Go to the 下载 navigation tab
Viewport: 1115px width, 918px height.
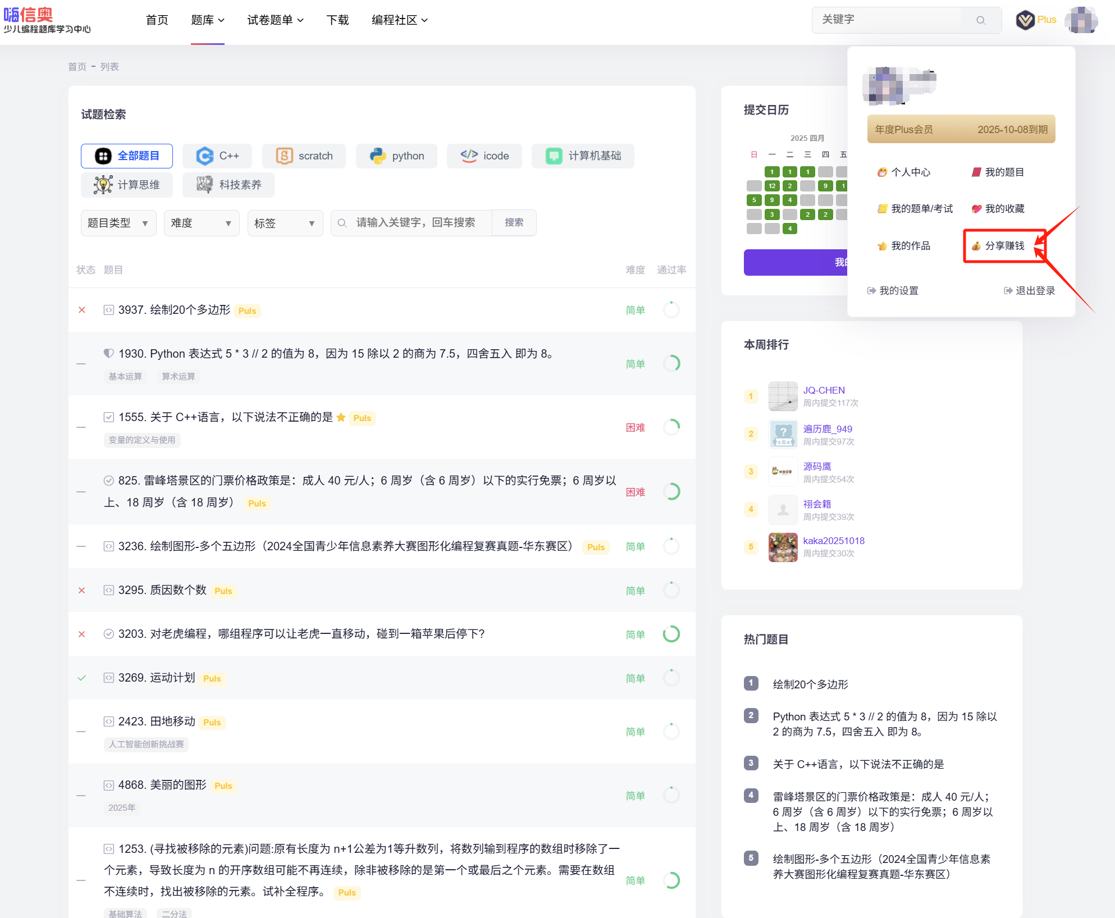(337, 20)
